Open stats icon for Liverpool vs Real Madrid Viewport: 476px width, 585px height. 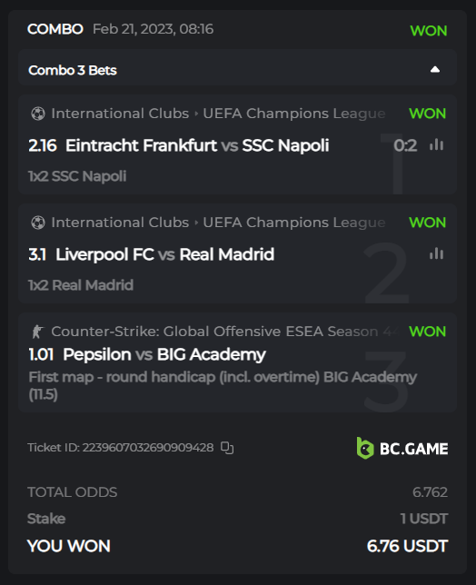tap(436, 253)
